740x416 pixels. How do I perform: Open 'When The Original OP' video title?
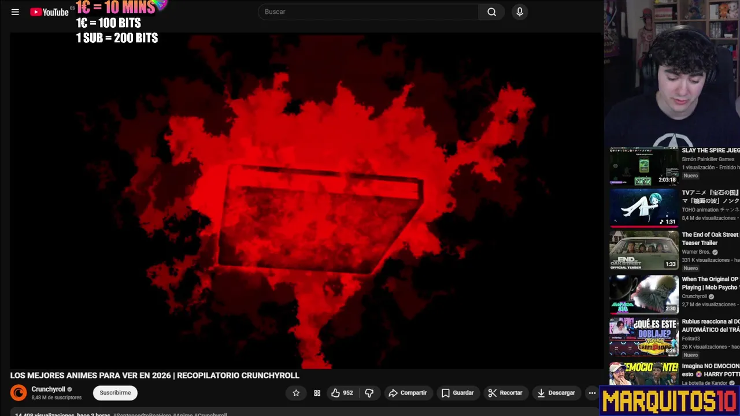coord(711,283)
